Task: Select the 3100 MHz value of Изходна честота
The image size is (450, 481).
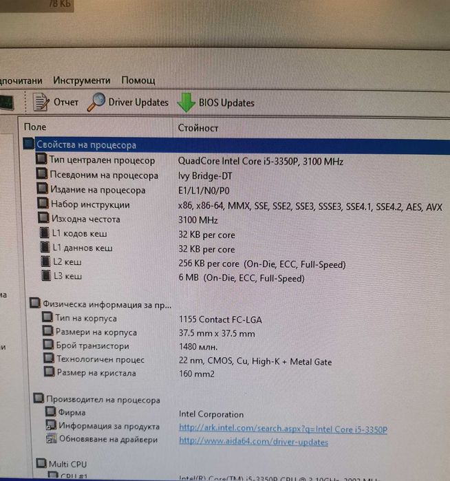Action: tap(198, 220)
